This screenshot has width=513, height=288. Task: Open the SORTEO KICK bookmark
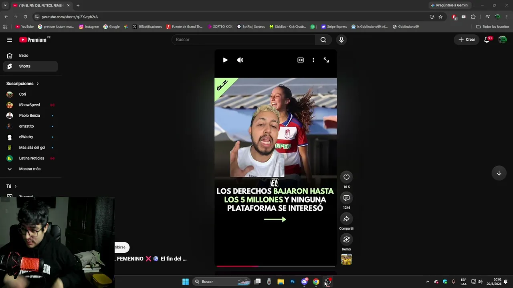pyautogui.click(x=220, y=27)
